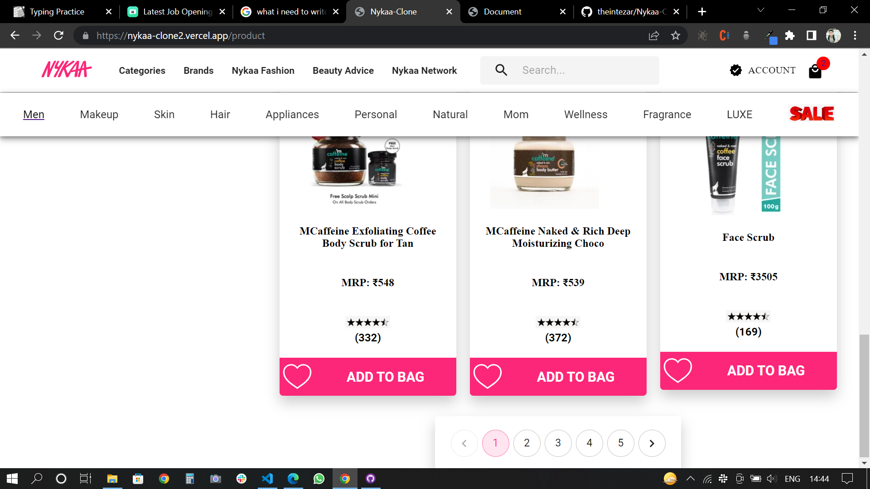Screen dimensions: 870x489
Task: Open the search by clicking the magnifier icon
Action: (x=501, y=70)
